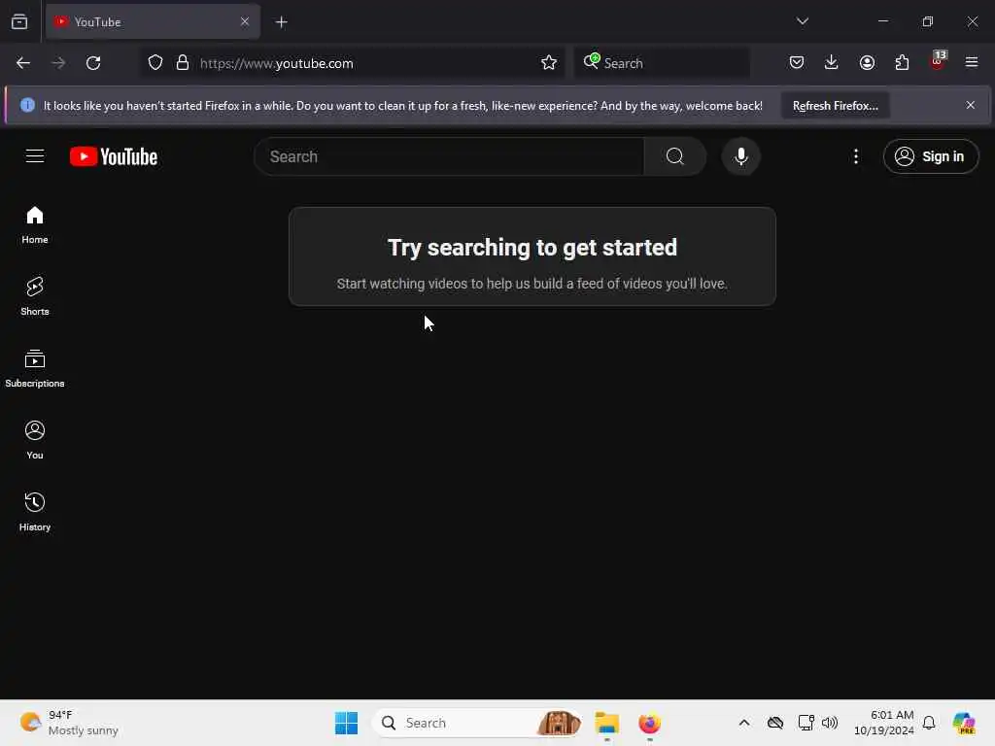The width and height of the screenshot is (995, 746).
Task: Reload the current page
Action: 93,63
